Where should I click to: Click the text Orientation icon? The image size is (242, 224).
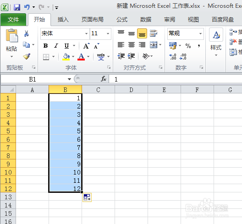[146, 56]
